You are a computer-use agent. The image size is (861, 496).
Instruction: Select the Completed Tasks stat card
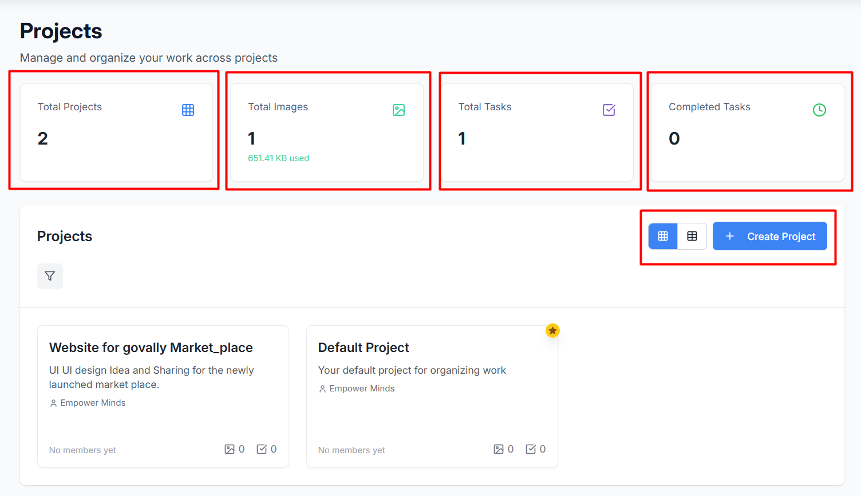click(x=748, y=133)
